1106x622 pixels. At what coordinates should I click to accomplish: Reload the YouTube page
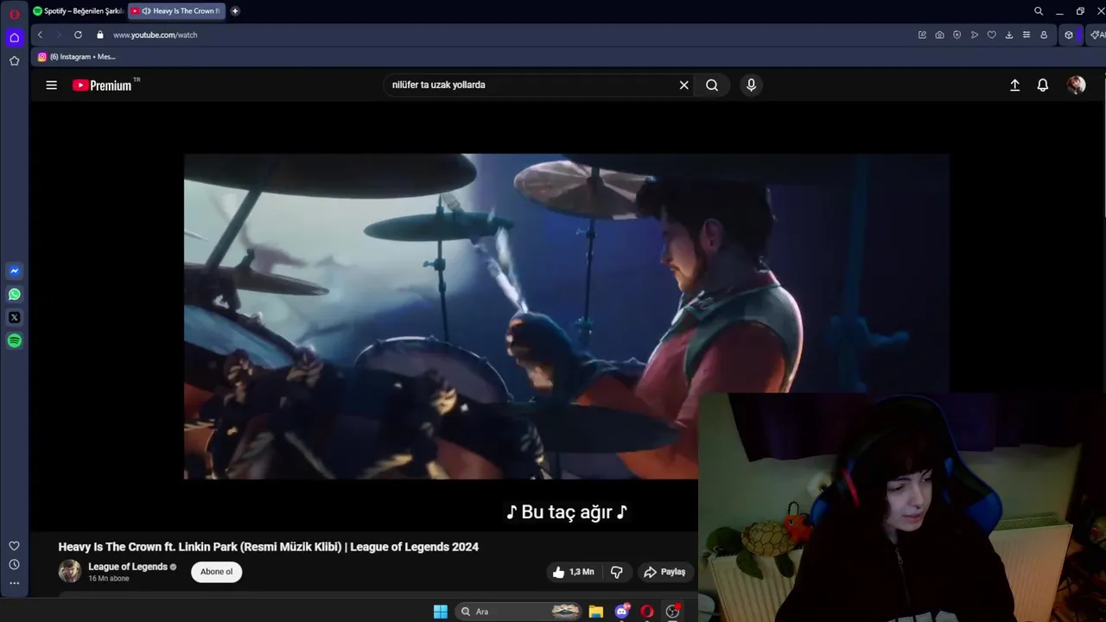click(x=78, y=35)
